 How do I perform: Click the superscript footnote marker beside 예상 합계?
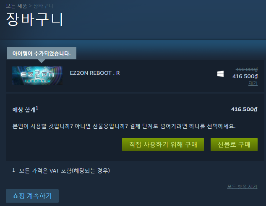pos(37,108)
